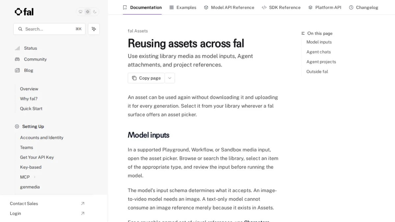Screen dimensions: 395x222
Task: Open Quick Start page
Action: (31, 109)
